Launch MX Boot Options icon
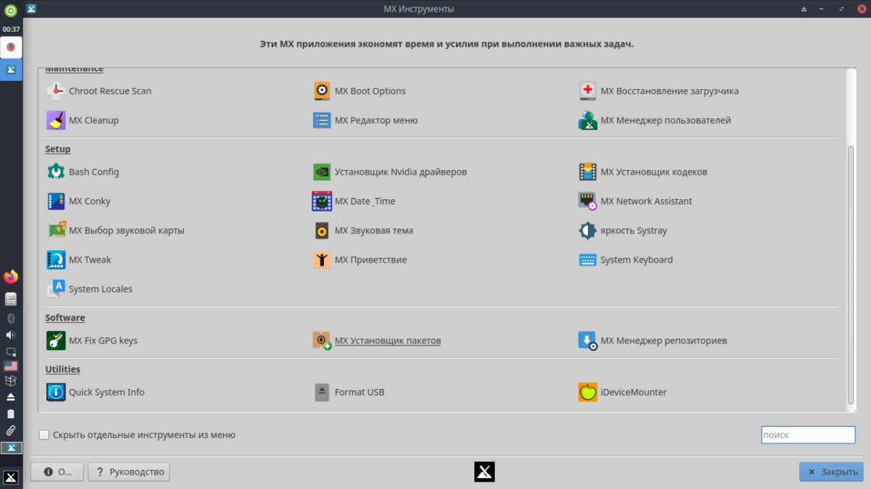The image size is (871, 489). pyautogui.click(x=322, y=91)
